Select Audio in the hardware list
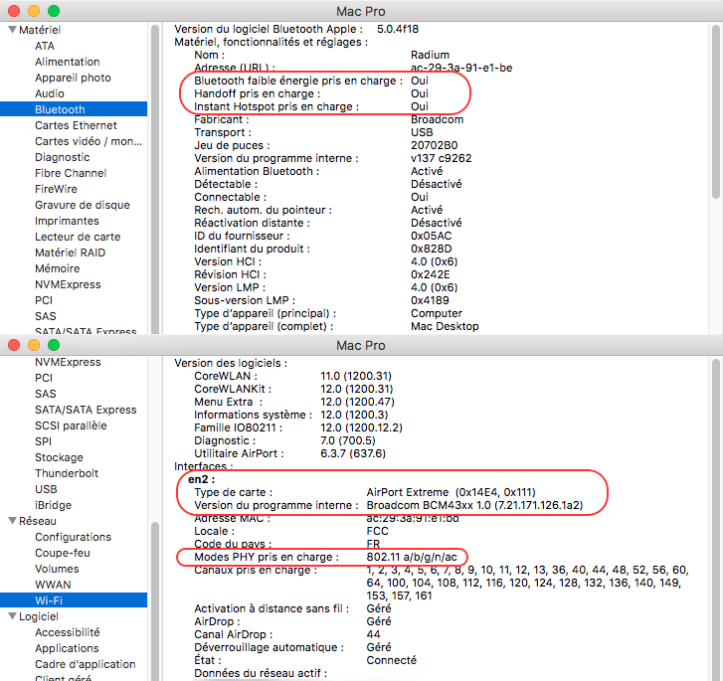The width and height of the screenshot is (723, 681). [50, 93]
